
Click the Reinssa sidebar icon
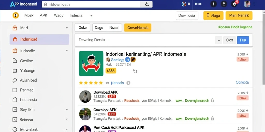pyautogui.click(x=15, y=120)
